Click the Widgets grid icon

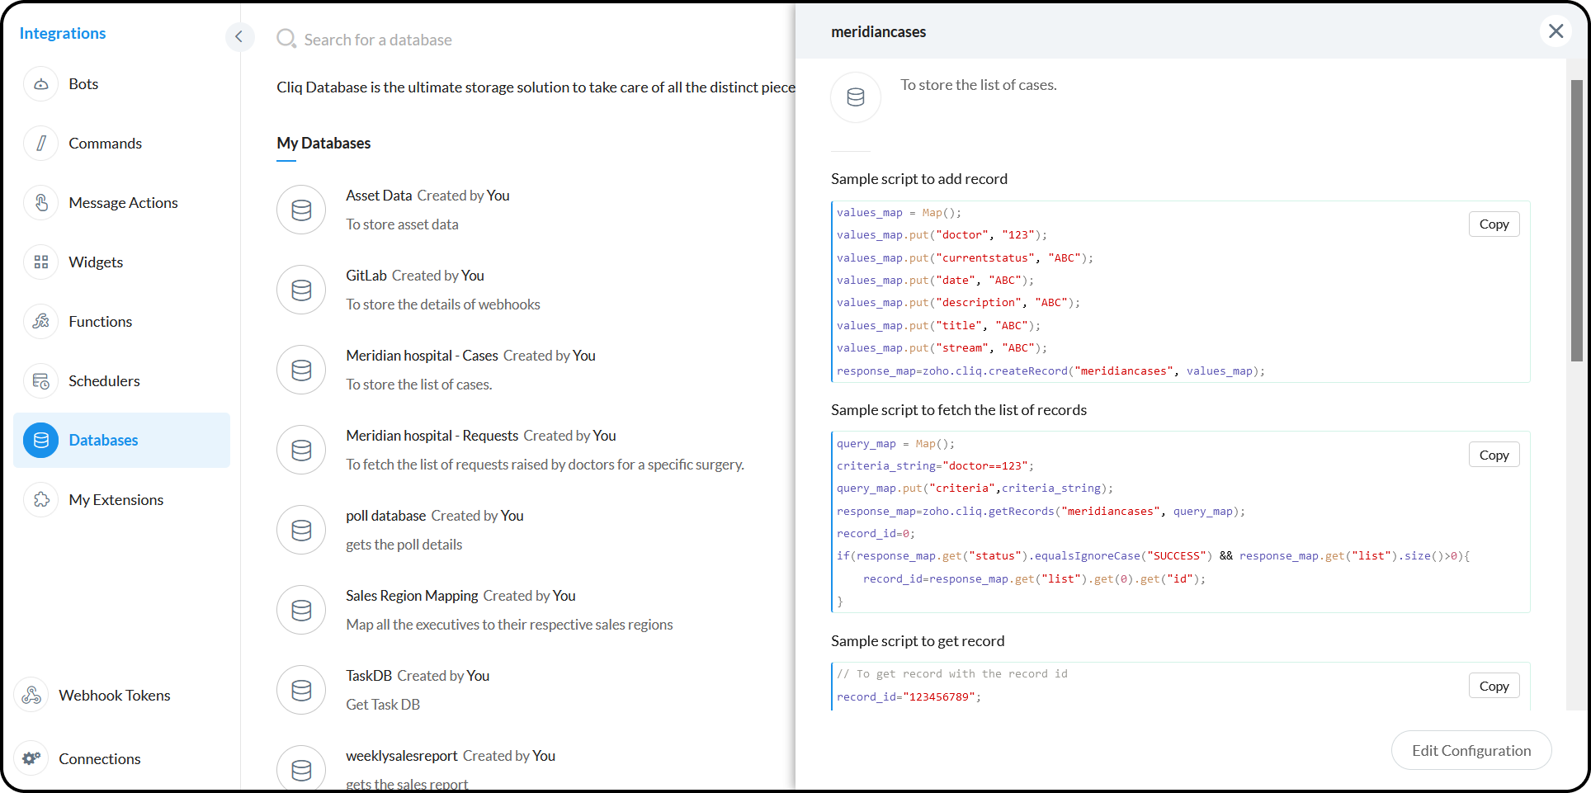point(41,262)
